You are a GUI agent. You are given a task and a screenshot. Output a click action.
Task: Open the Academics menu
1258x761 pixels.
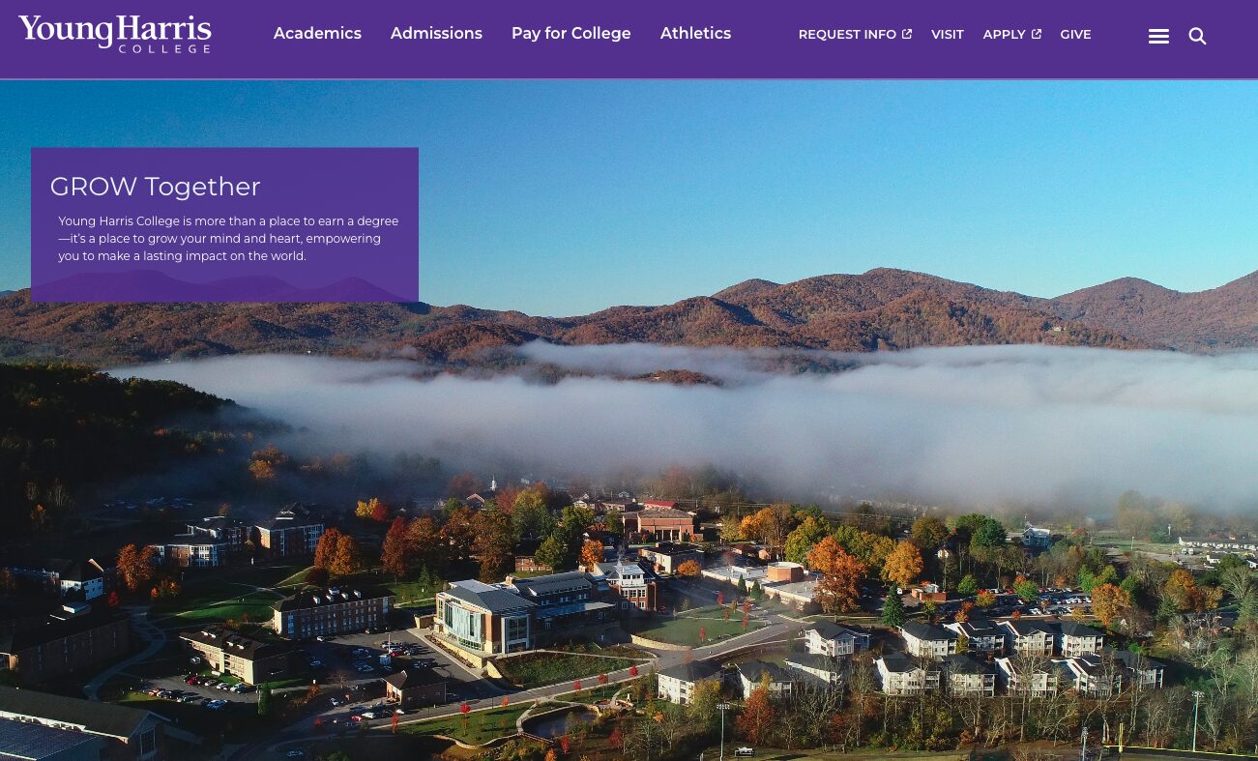pyautogui.click(x=317, y=33)
